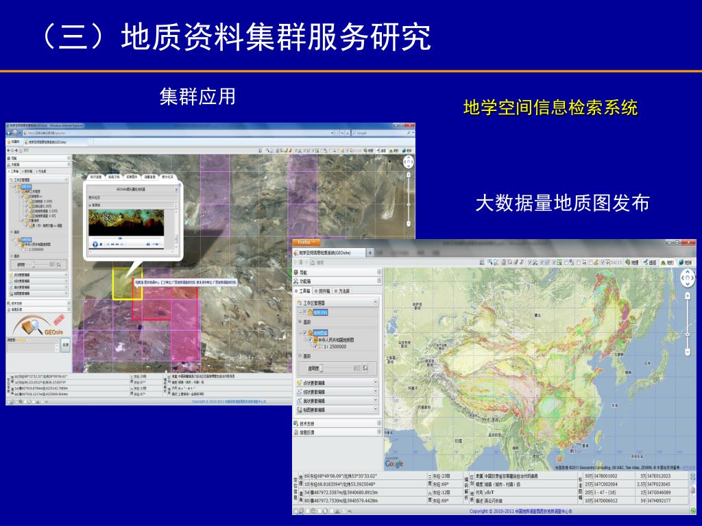Click the GEOsite logo in IE window
Screen dimensions: 702x526
[x=38, y=325]
